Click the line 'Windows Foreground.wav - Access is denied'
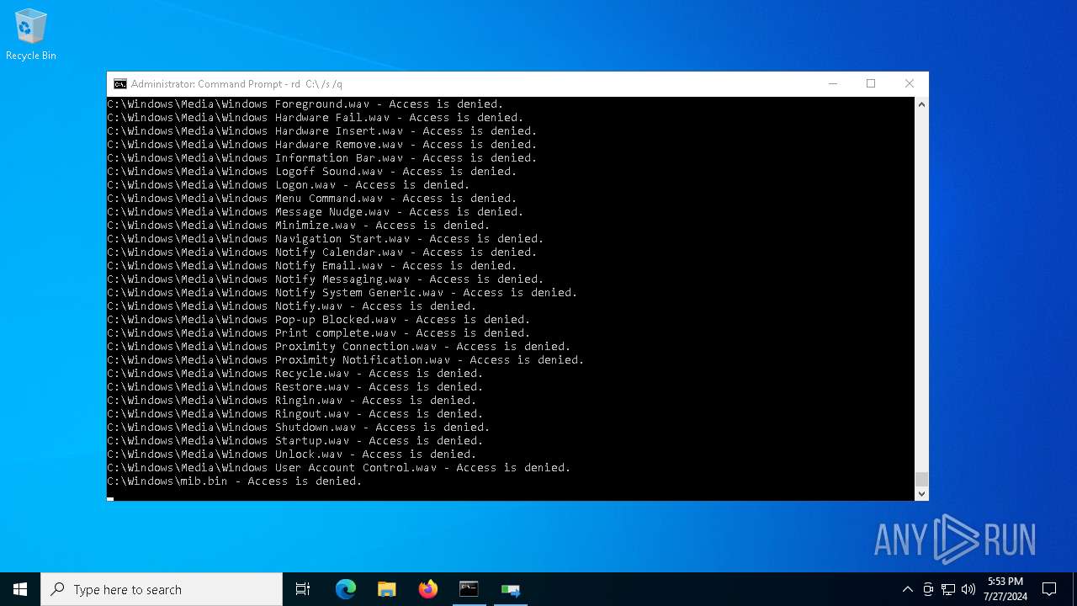Viewport: 1077px width, 606px height. 305,104
